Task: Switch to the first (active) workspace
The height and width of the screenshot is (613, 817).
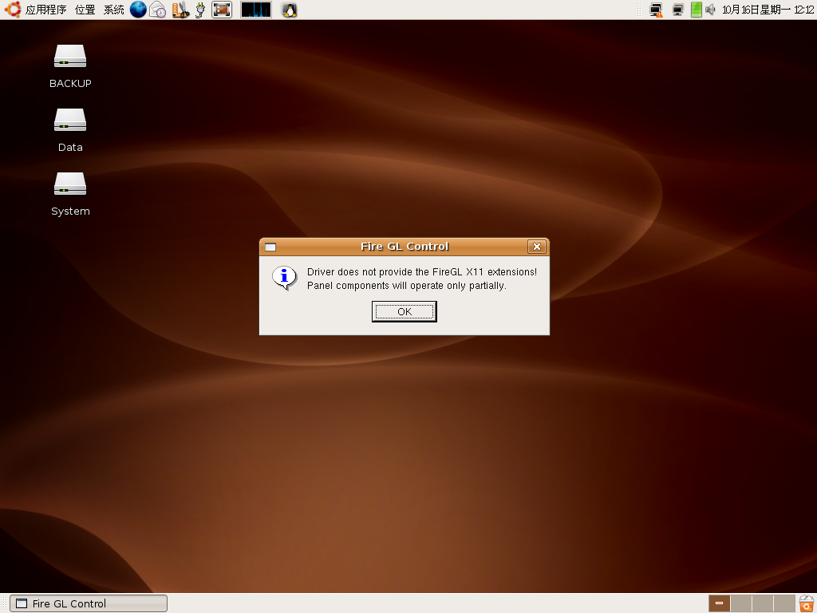Action: click(719, 603)
